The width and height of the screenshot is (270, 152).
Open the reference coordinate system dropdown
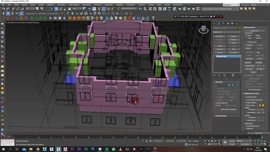click(77, 8)
